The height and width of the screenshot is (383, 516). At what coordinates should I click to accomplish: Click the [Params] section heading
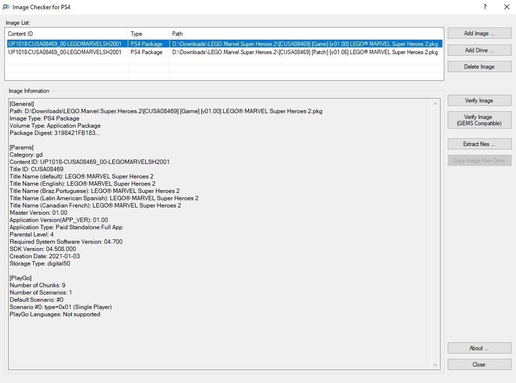coord(22,147)
